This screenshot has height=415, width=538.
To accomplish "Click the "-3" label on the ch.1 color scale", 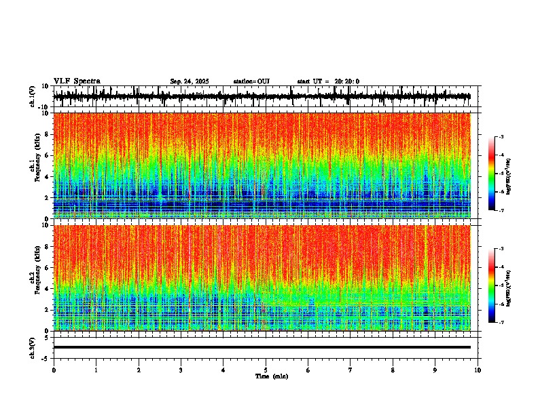I will (x=501, y=136).
